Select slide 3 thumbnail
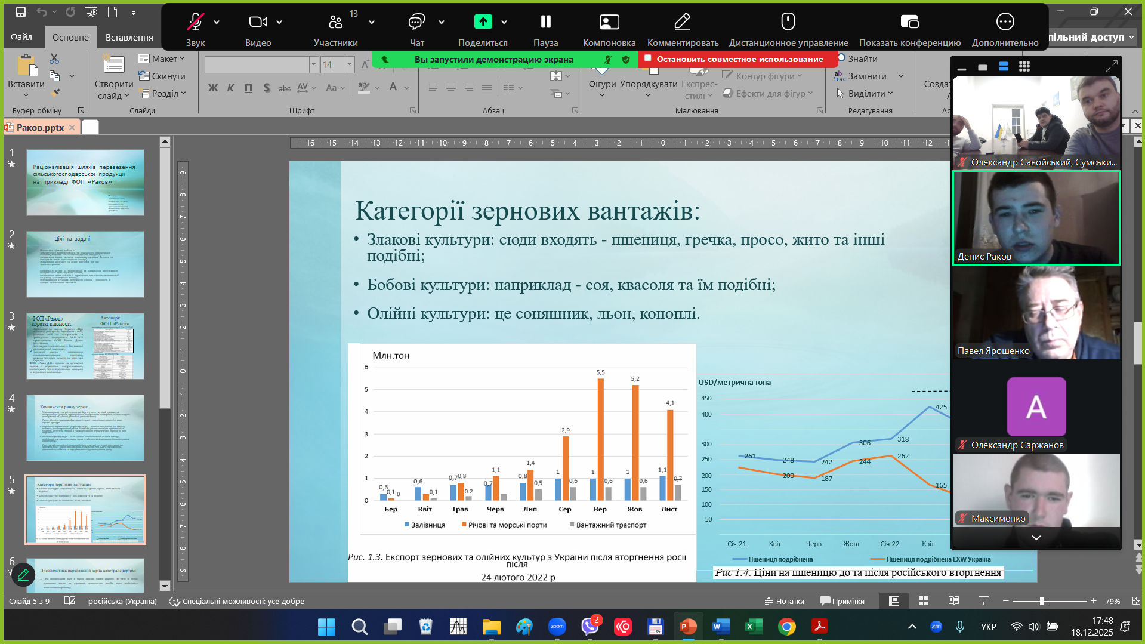The image size is (1145, 644). pyautogui.click(x=85, y=346)
